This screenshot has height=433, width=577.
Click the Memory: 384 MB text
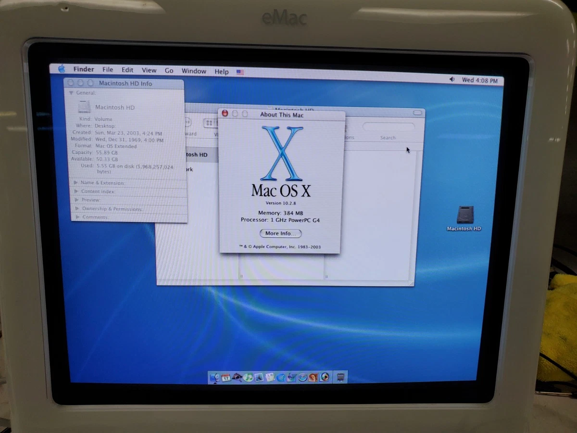281,213
